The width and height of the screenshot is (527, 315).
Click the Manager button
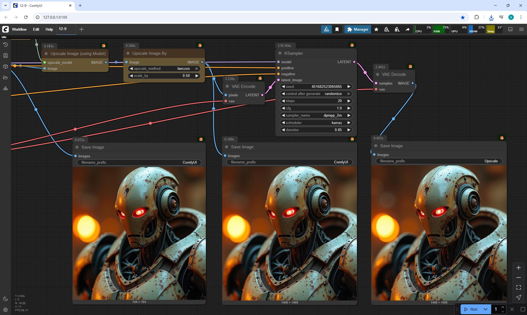(358, 29)
